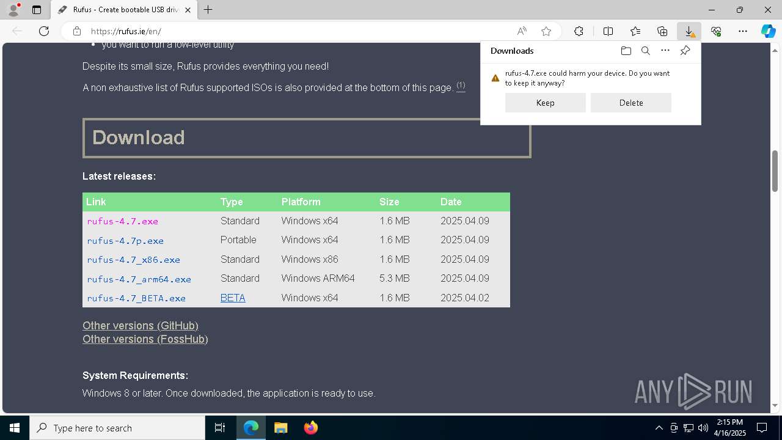Open the Windows Start menu
This screenshot has height=440, width=782.
click(15, 428)
